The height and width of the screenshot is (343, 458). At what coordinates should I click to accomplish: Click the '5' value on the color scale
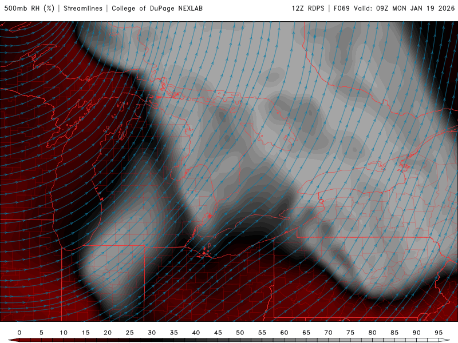click(x=41, y=333)
